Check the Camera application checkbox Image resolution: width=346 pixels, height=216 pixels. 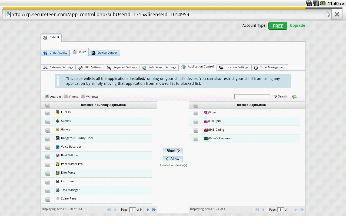(x=48, y=122)
